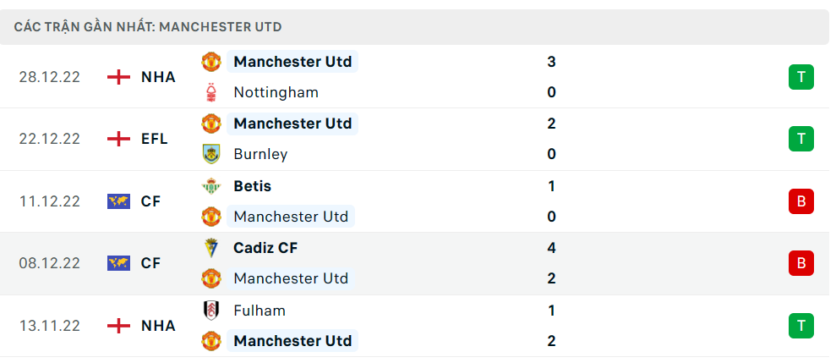Click England flag beside EFL
Viewport: 836px width, 363px height.
[118, 139]
